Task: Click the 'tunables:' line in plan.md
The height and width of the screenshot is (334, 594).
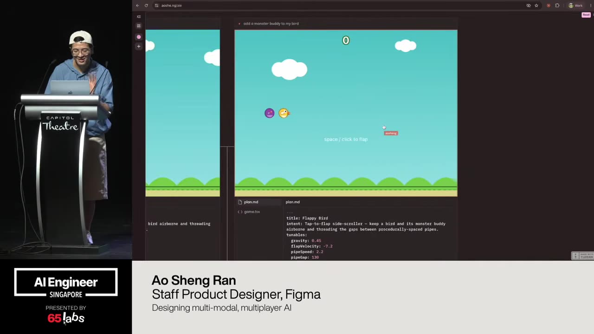Action: 297,235
